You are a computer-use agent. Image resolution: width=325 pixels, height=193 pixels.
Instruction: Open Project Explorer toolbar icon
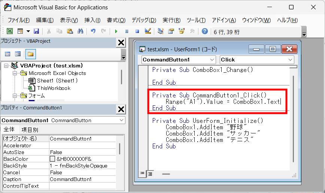click(x=160, y=31)
